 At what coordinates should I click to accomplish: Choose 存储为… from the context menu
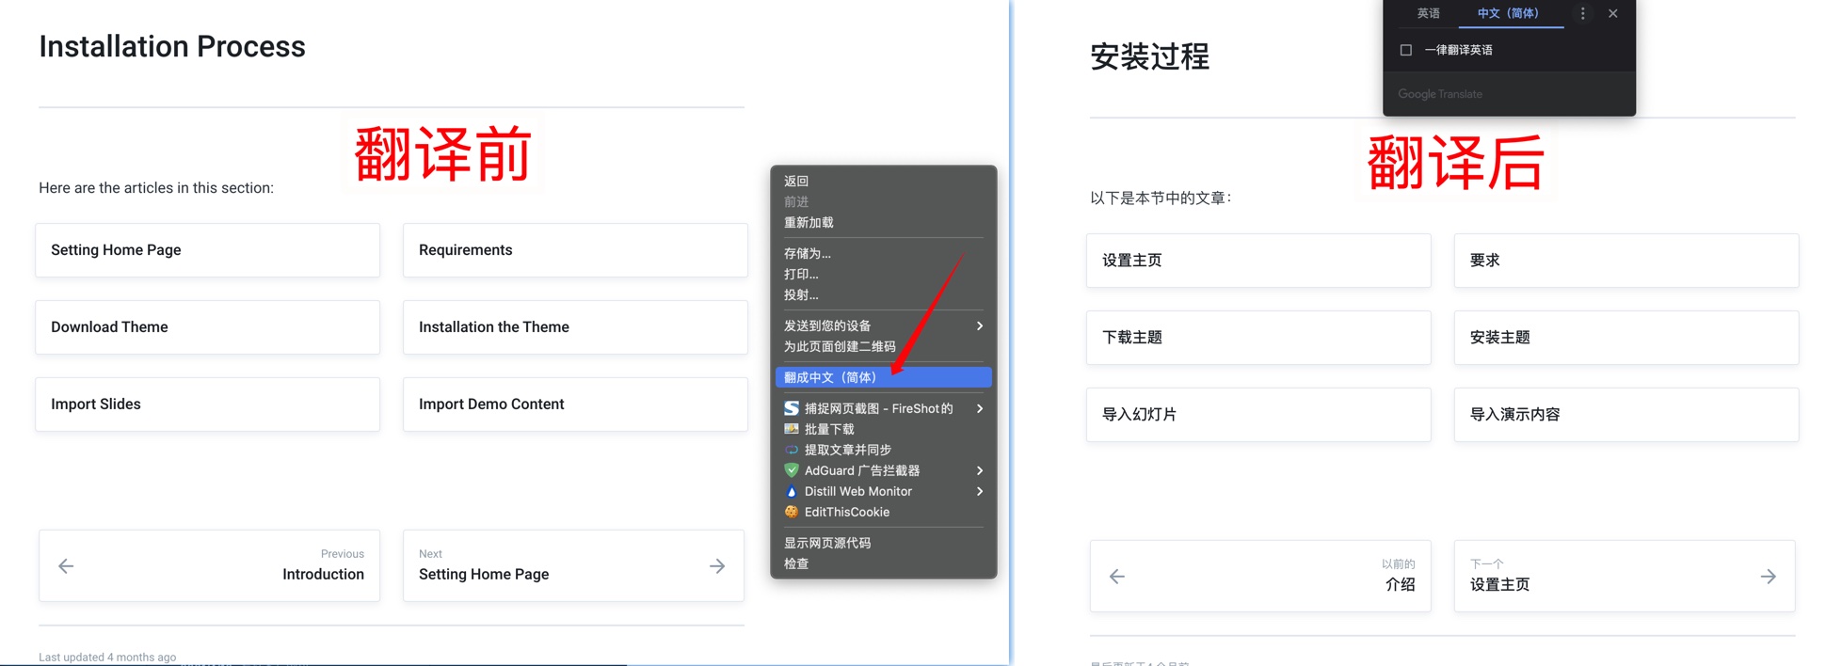[x=883, y=253]
